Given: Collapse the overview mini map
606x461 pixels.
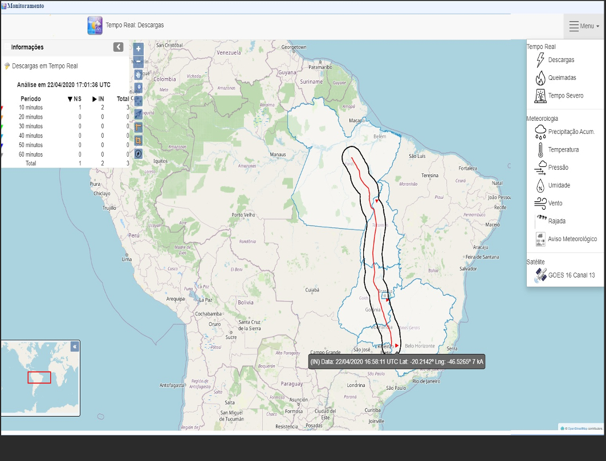Looking at the screenshot, I should (x=75, y=346).
